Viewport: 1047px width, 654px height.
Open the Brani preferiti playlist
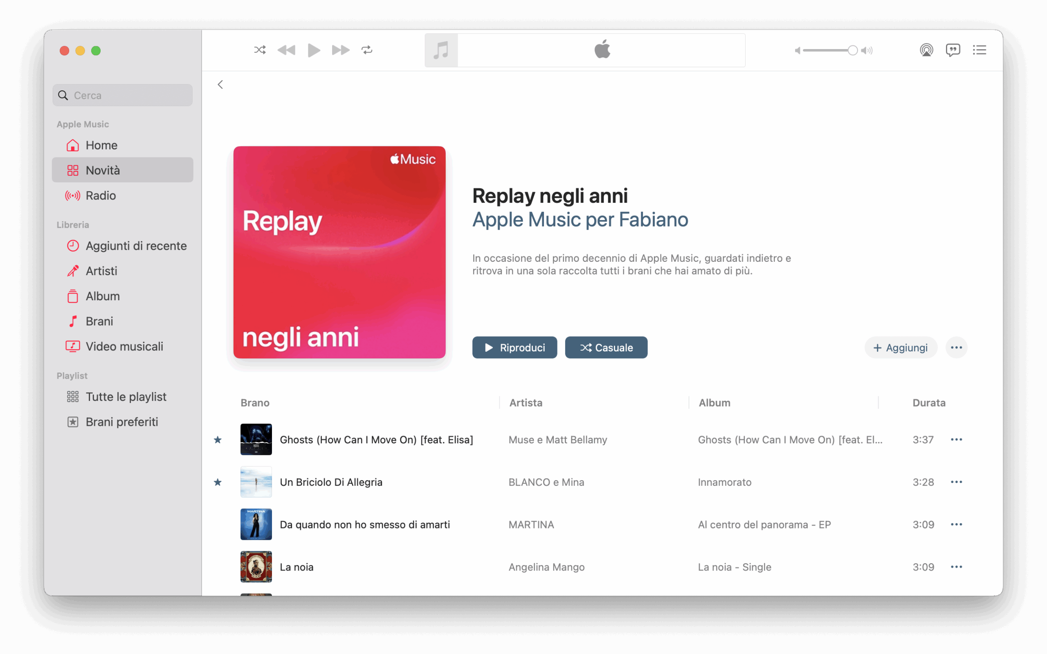(x=122, y=422)
